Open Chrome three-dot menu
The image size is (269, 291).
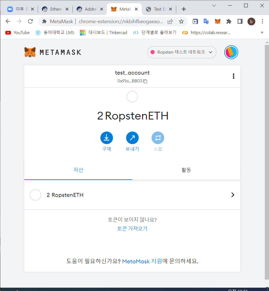(x=262, y=22)
